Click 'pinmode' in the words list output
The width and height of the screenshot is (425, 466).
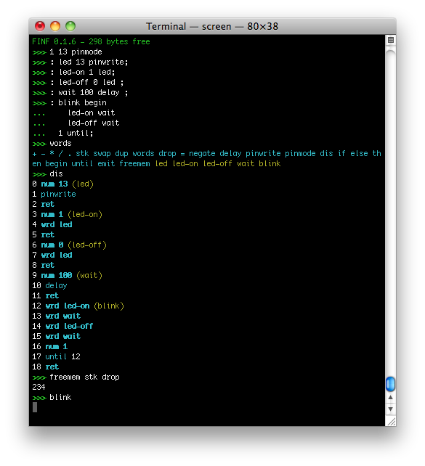[300, 154]
